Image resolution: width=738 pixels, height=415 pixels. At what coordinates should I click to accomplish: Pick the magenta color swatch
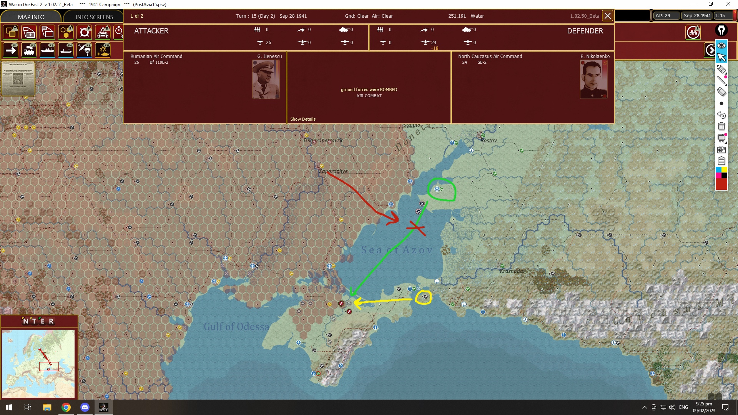pyautogui.click(x=718, y=176)
